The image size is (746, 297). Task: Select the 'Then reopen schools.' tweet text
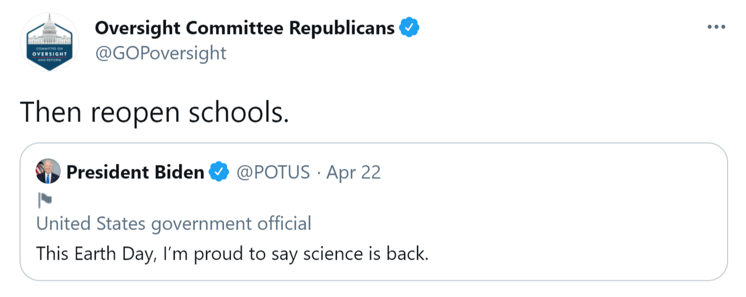coord(155,113)
